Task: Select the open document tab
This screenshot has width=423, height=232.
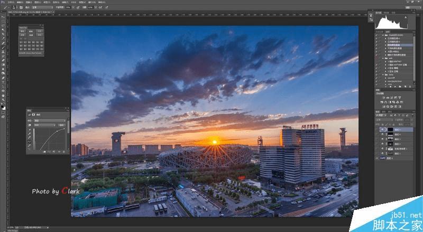Action: tap(31, 12)
